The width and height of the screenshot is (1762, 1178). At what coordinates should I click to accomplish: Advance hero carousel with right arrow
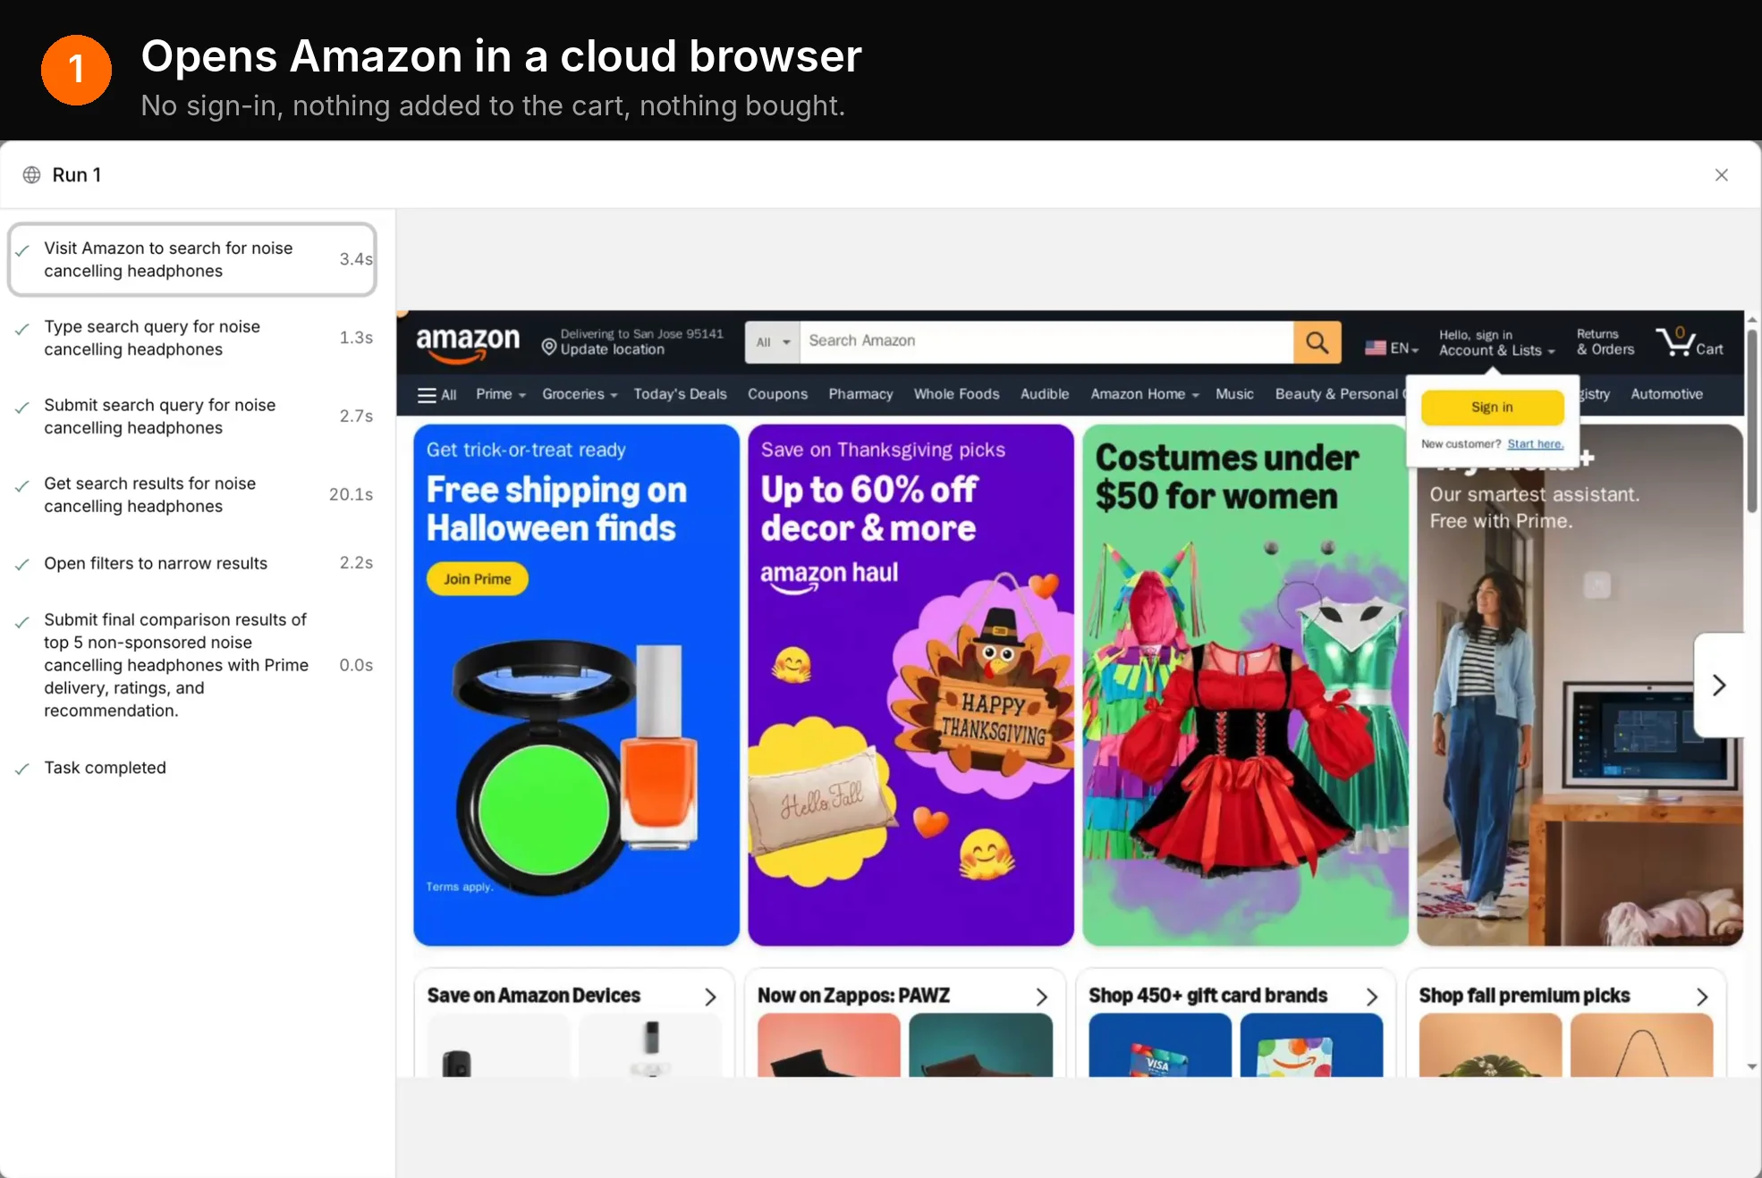click(x=1718, y=686)
